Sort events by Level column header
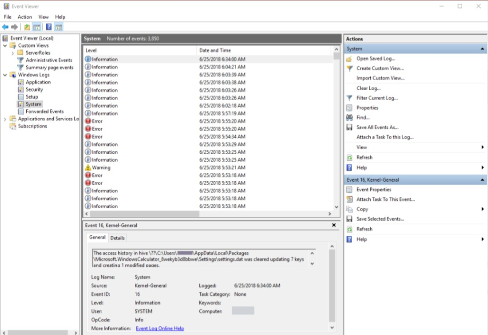 click(x=140, y=51)
